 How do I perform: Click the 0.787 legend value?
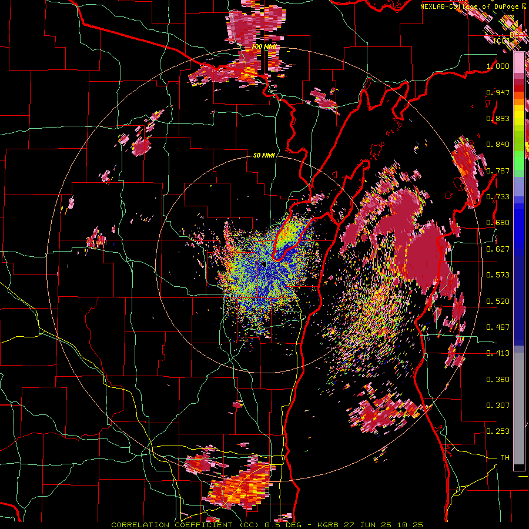click(x=498, y=170)
